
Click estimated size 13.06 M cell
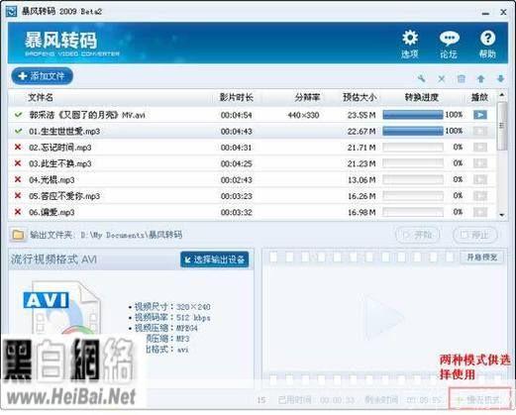point(361,179)
